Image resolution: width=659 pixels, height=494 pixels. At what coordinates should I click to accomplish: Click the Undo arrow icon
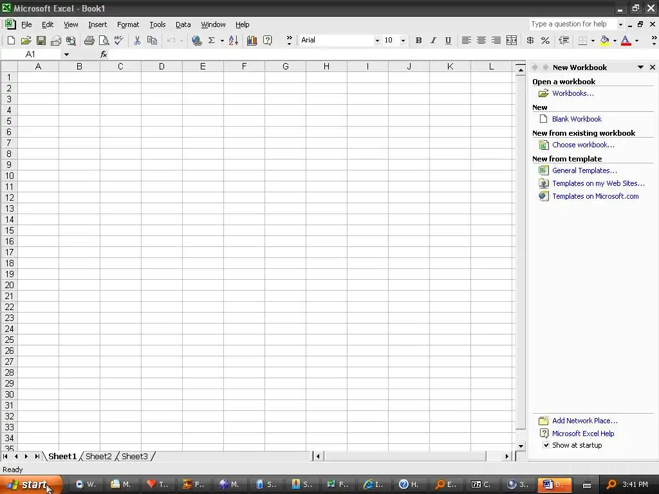(x=171, y=41)
